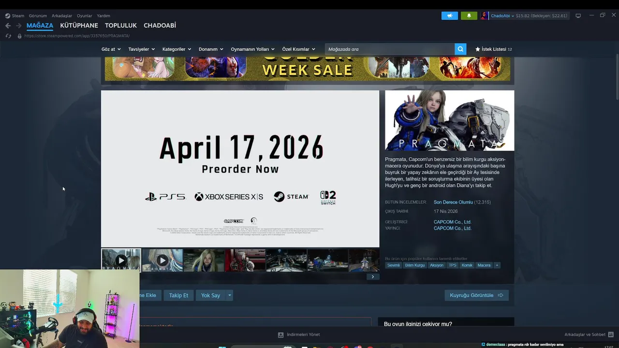
Task: Click the main trailer video area
Action: [x=240, y=169]
